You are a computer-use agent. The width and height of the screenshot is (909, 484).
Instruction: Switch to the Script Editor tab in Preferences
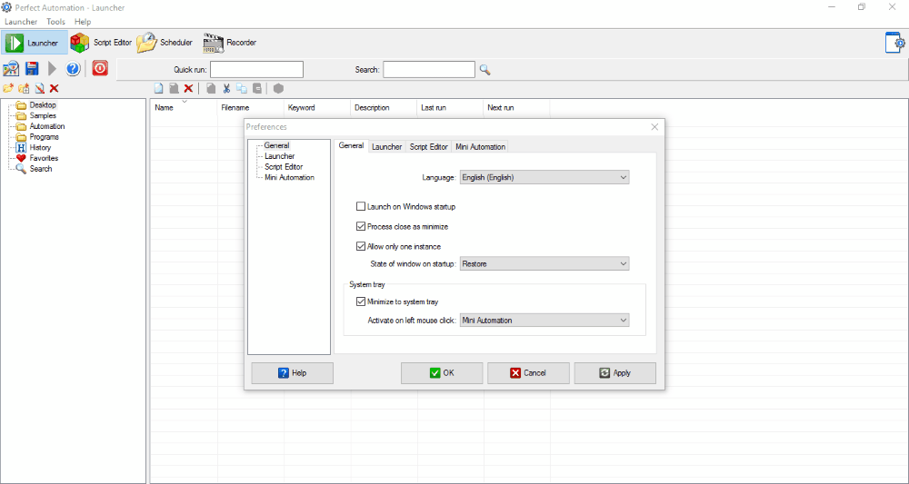(x=428, y=146)
